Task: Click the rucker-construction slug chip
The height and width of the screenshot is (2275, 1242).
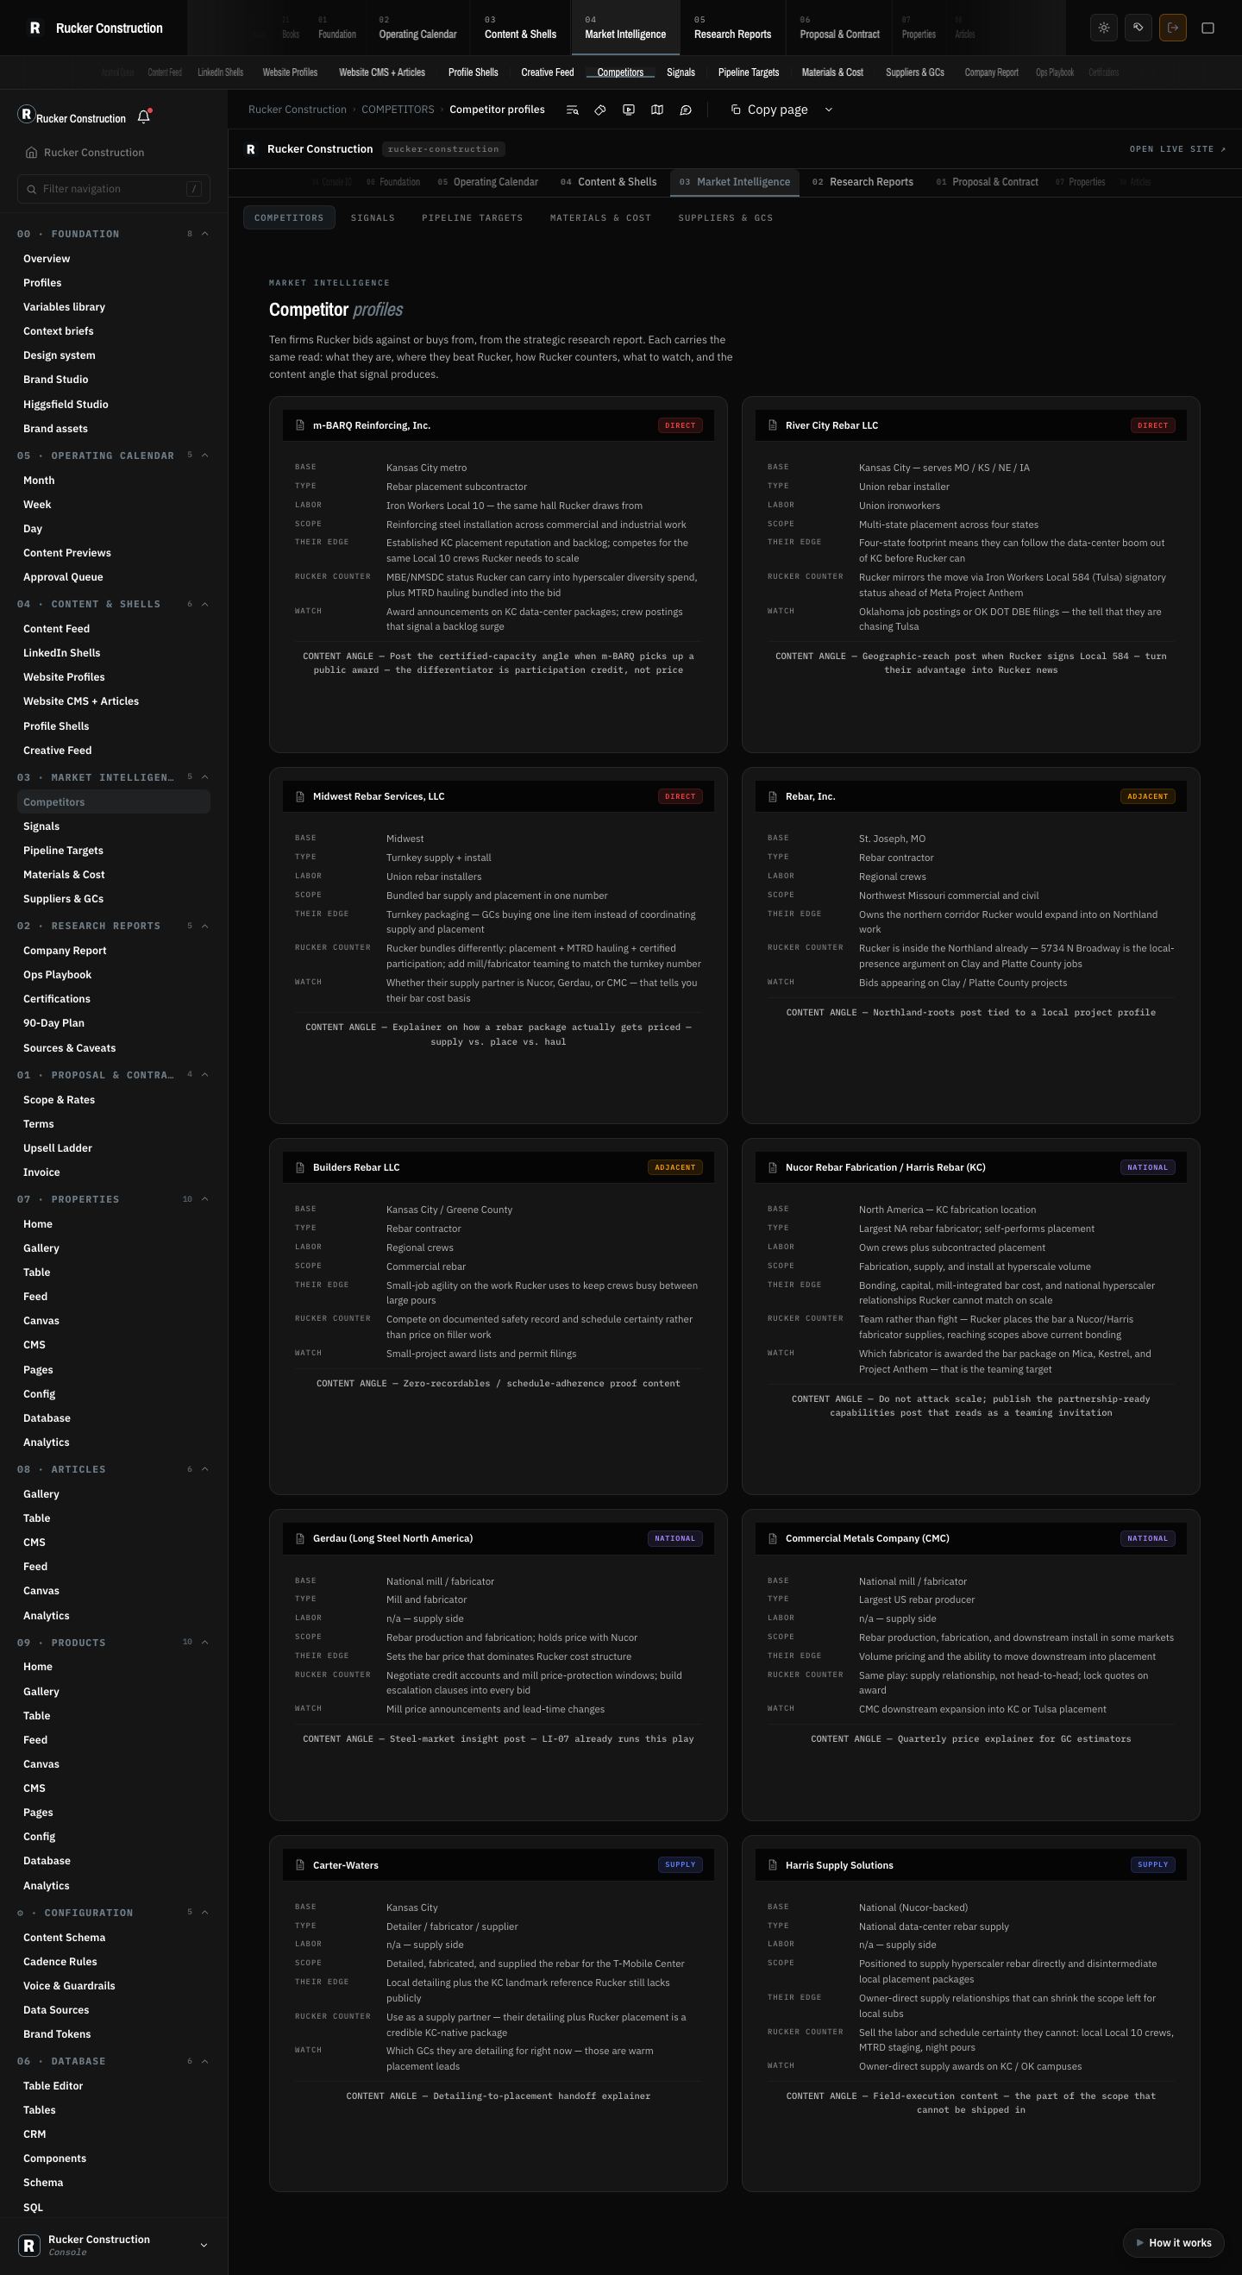Action: pyautogui.click(x=443, y=149)
